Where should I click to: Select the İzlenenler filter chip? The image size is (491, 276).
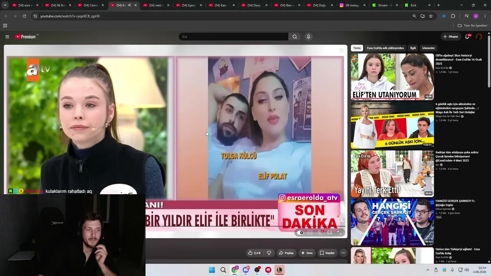pos(428,48)
